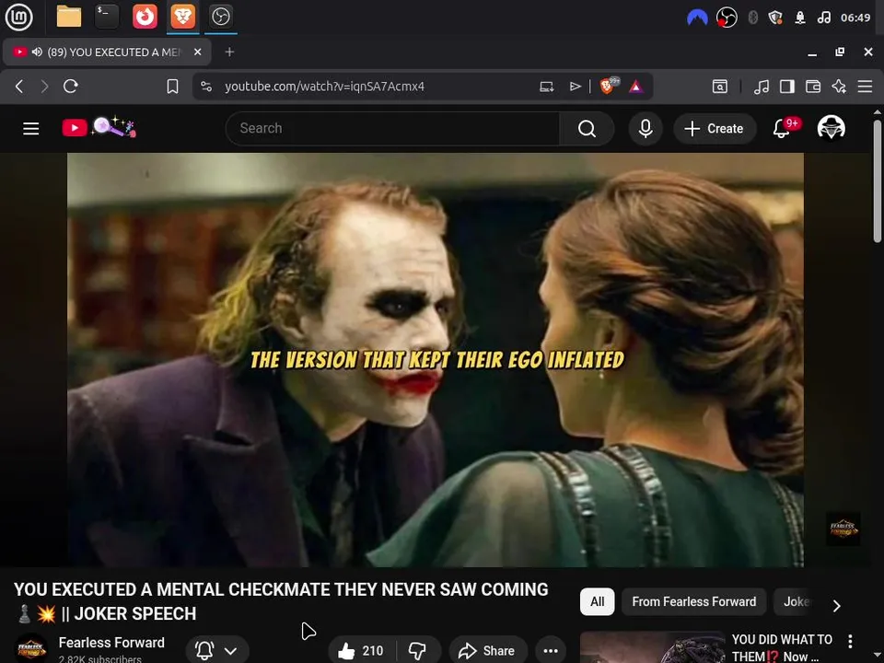This screenshot has height=663, width=884.
Task: Open the NordVPN tray icon
Action: pyautogui.click(x=697, y=18)
